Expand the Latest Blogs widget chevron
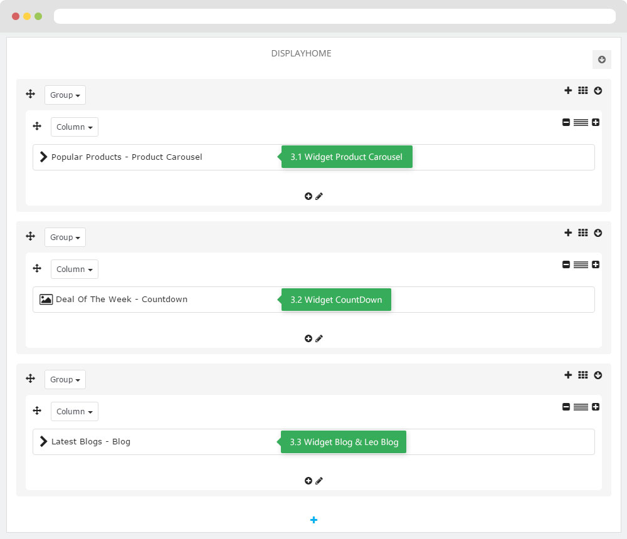The image size is (627, 539). [44, 441]
